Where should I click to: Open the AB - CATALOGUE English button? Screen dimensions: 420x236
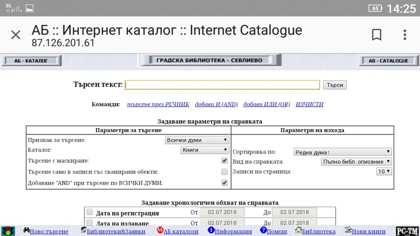click(388, 61)
